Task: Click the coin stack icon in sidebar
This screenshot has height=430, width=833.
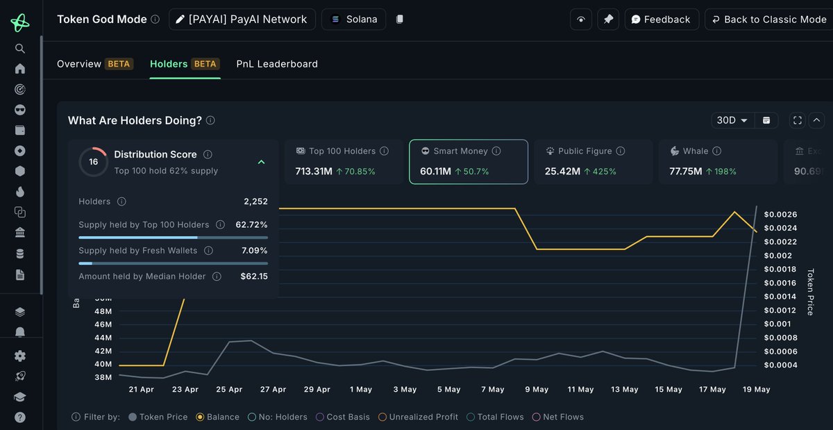Action: 20,254
